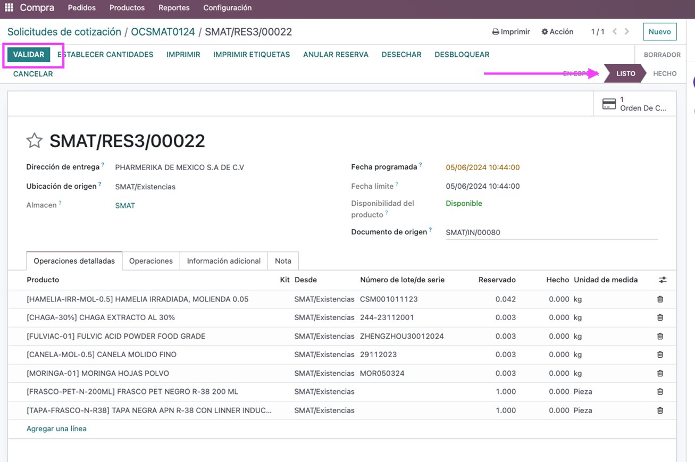Delete the FRASCO PET NEGRO line
The height and width of the screenshot is (462, 695).
pos(660,392)
